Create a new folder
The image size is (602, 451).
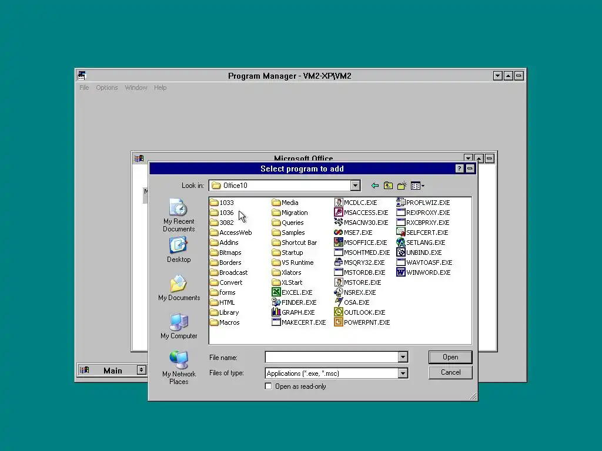[x=402, y=186]
